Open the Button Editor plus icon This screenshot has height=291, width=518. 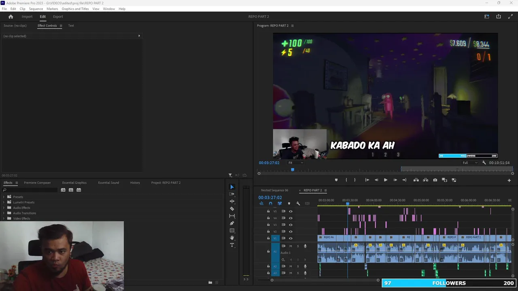coord(509,180)
